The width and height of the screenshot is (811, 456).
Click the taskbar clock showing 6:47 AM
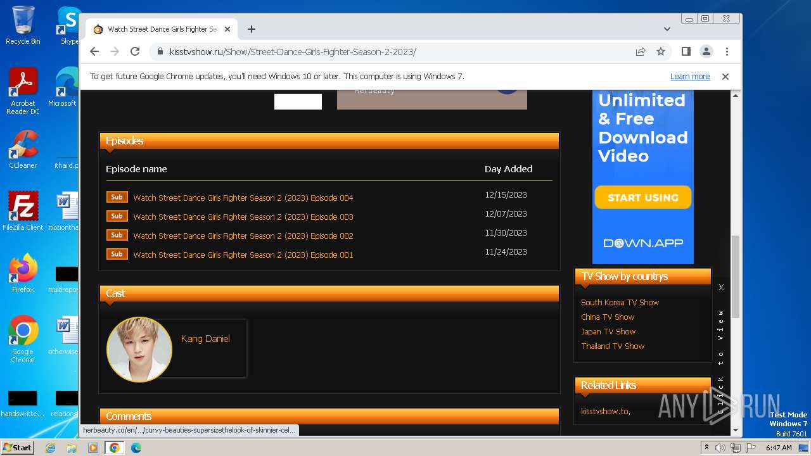779,448
